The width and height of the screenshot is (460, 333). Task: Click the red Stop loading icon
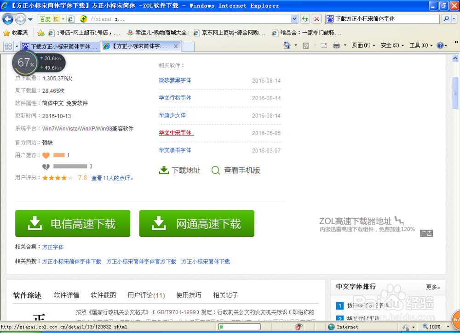[x=316, y=19]
